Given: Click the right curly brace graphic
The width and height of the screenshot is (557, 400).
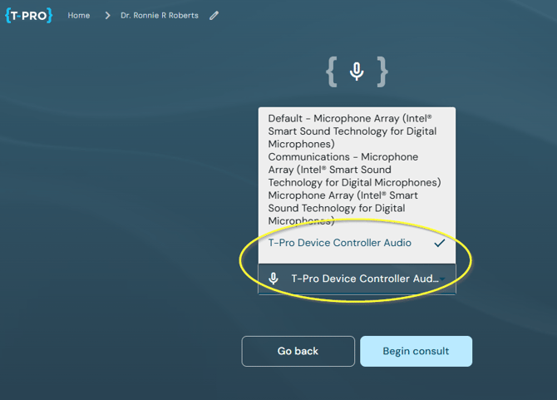Looking at the screenshot, I should click(382, 72).
